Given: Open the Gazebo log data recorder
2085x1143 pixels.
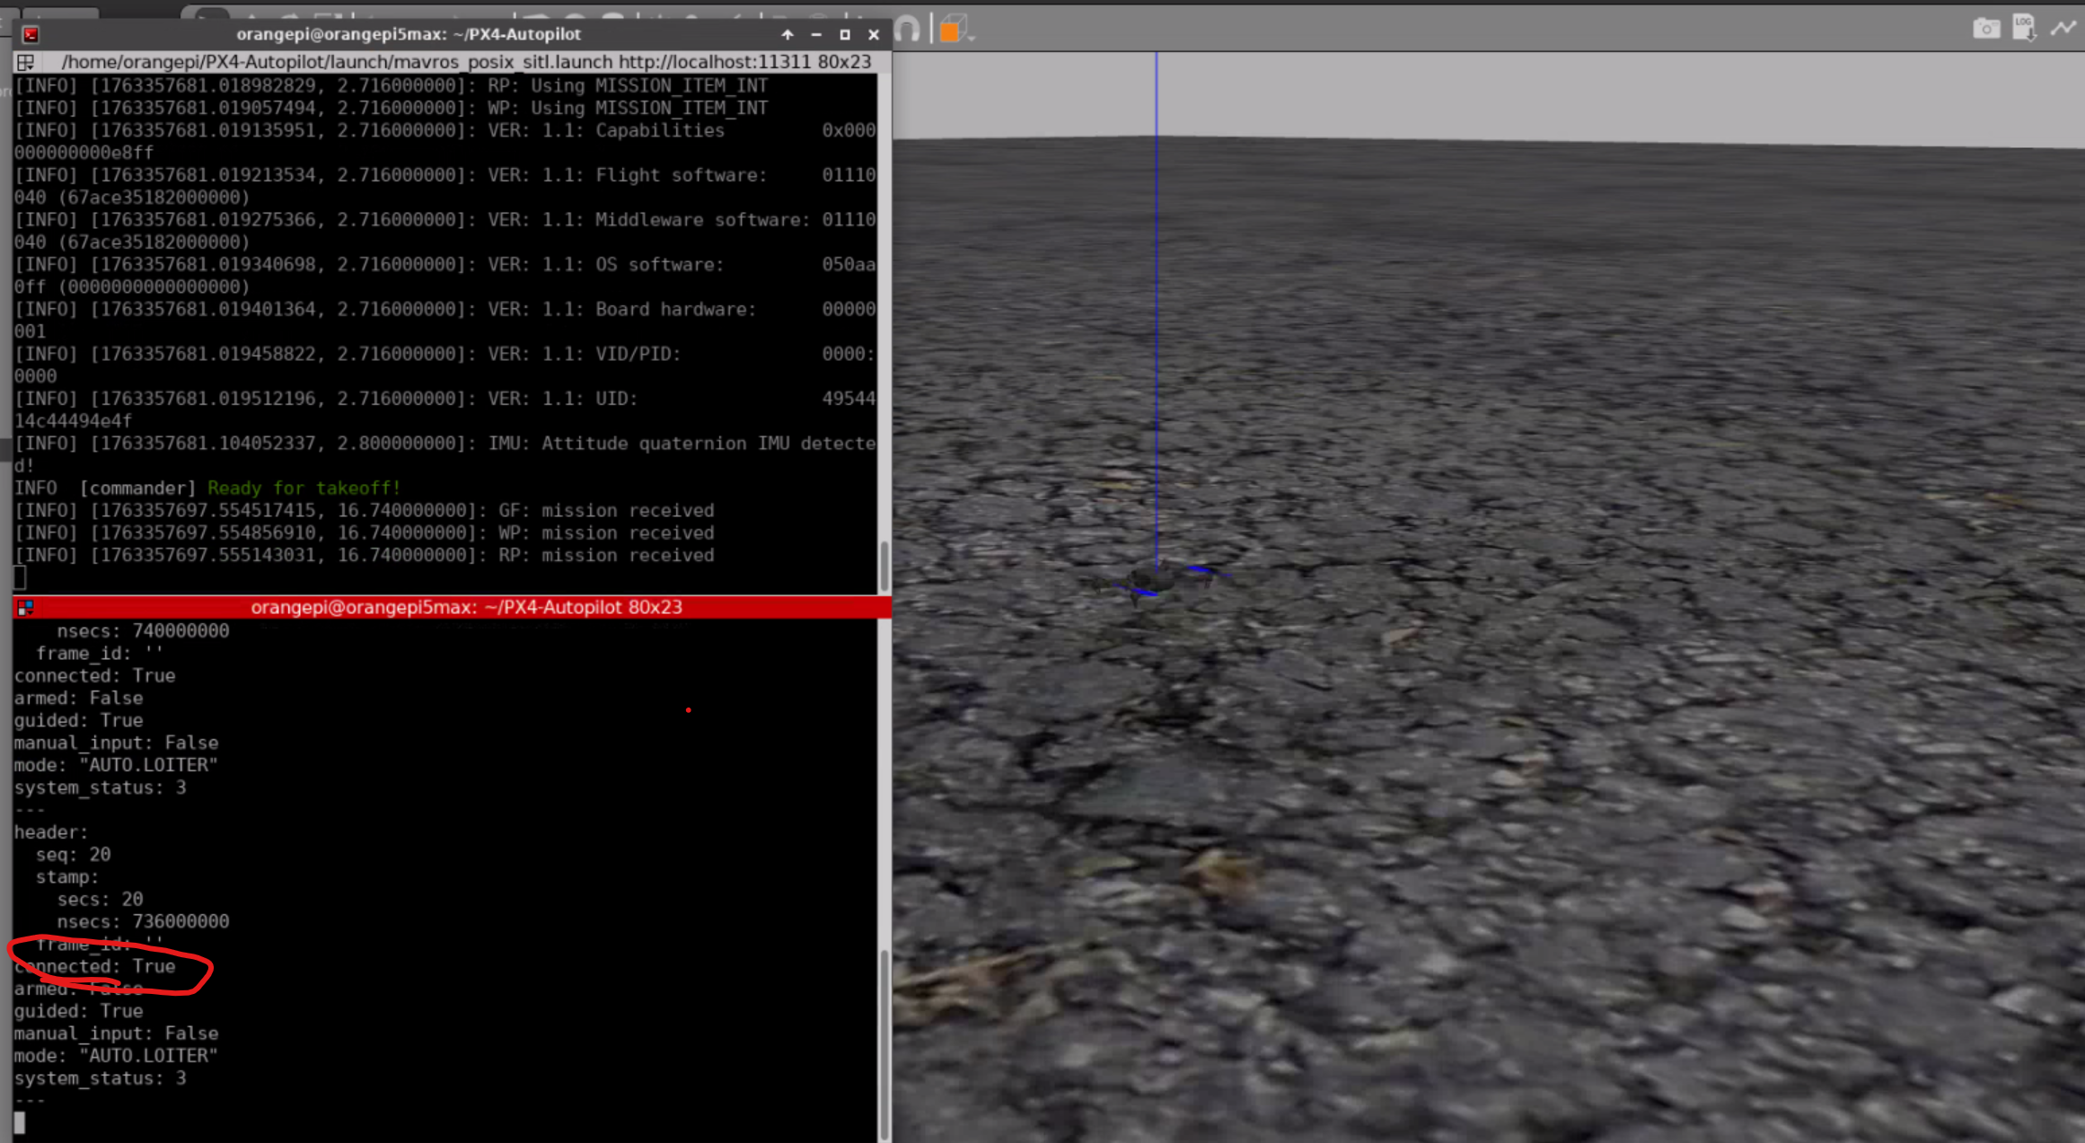Looking at the screenshot, I should pos(2024,28).
